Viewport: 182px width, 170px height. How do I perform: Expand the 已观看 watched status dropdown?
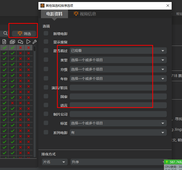[x=118, y=51]
